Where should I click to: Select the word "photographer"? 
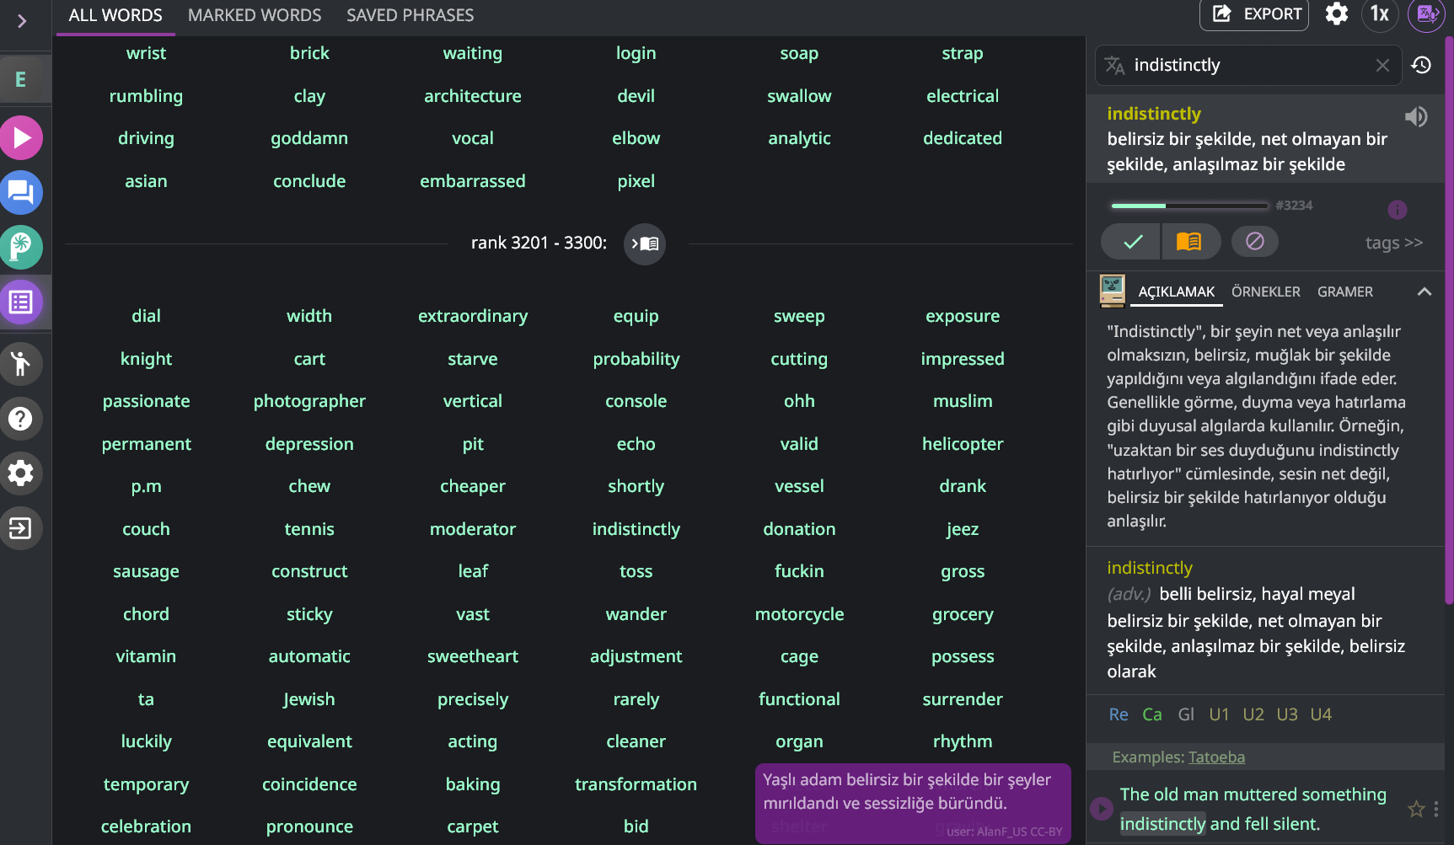(x=309, y=401)
